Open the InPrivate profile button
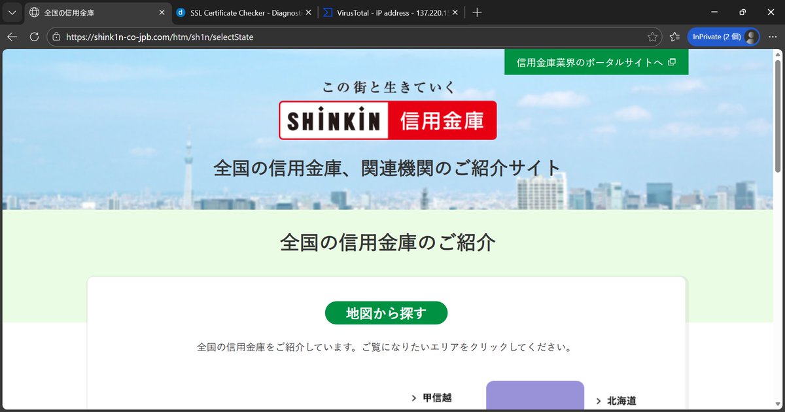Viewport: 785px width, 412px height. click(x=724, y=37)
